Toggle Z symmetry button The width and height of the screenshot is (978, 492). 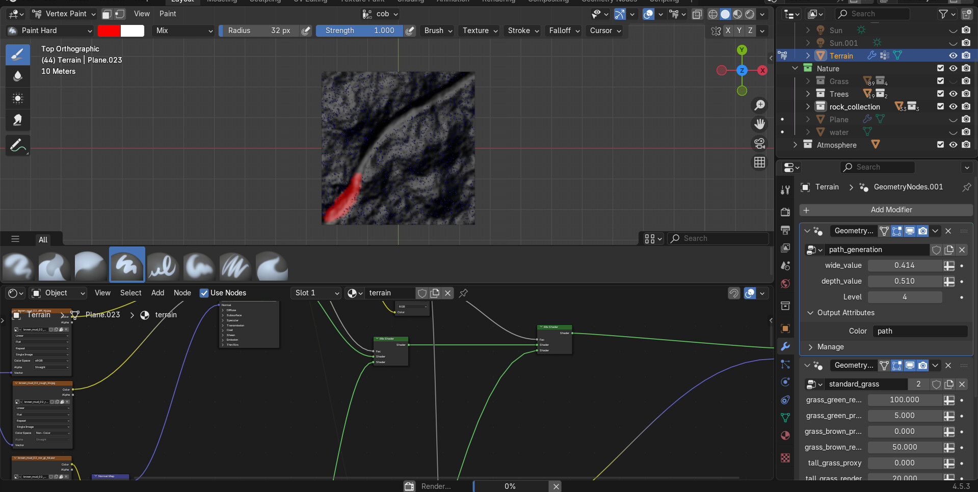[750, 31]
